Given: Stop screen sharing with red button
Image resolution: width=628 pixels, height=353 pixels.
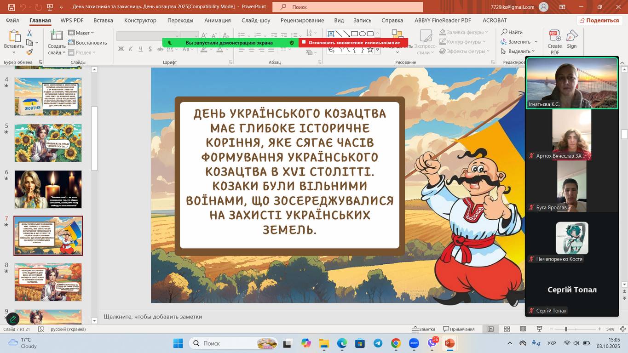Looking at the screenshot, I should pos(353,42).
